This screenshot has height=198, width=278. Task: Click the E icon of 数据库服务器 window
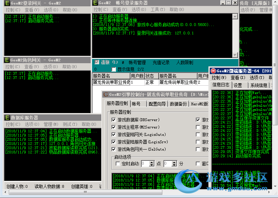point(7,118)
